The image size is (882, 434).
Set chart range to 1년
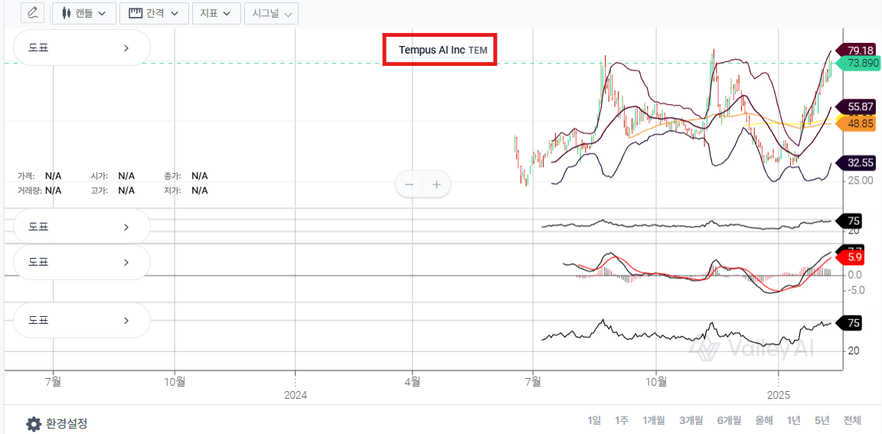point(794,420)
